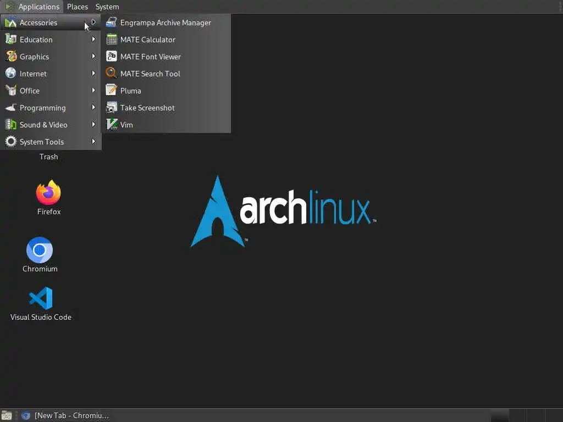563x422 pixels.
Task: Select the Office category label
Action: (x=30, y=91)
